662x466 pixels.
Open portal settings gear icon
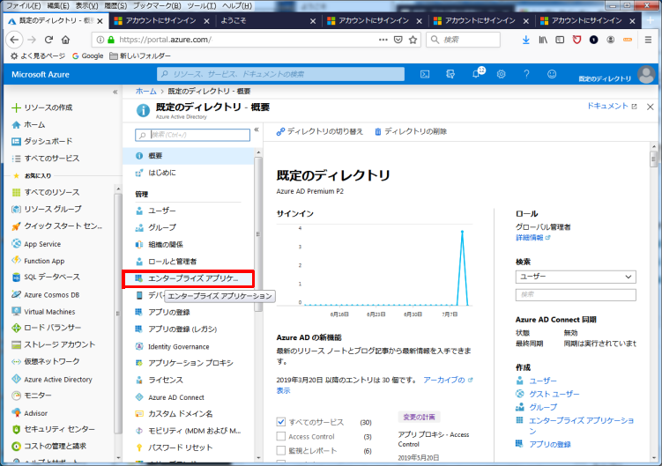502,74
